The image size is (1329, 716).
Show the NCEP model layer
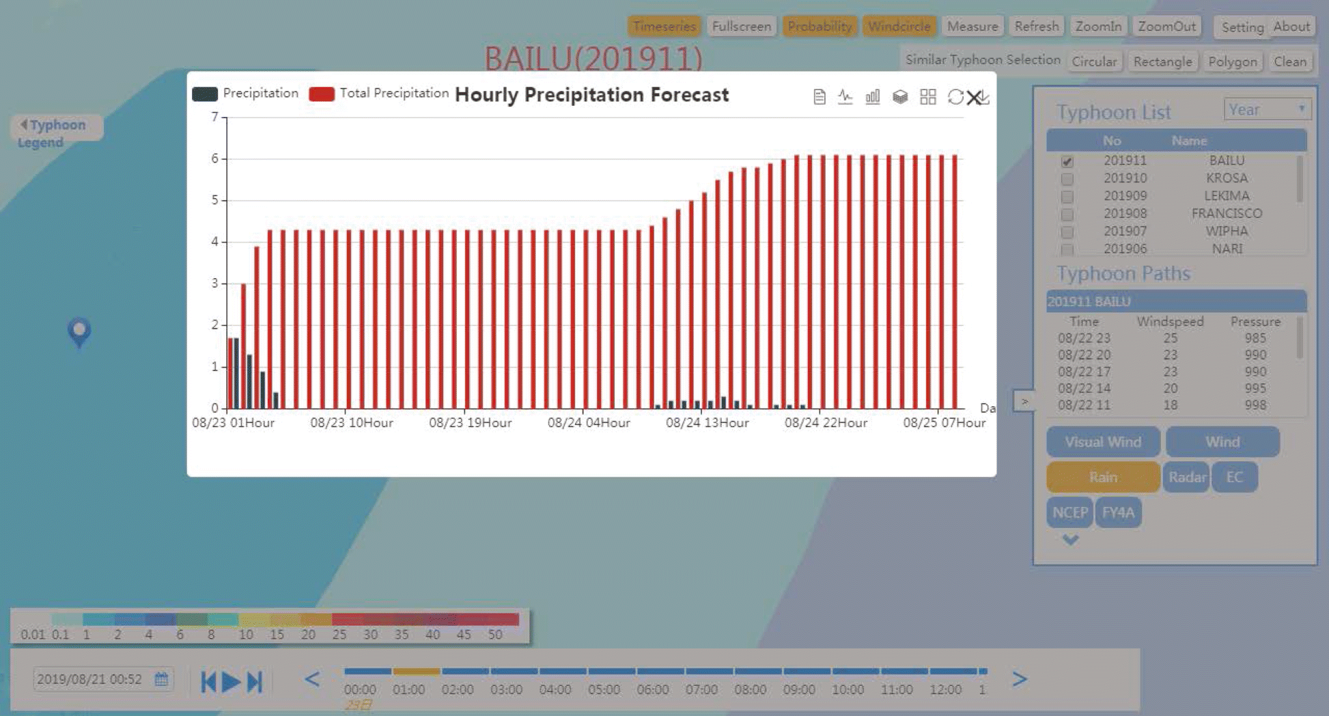click(1069, 512)
